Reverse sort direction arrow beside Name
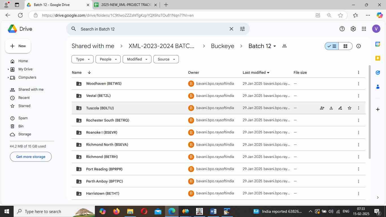Viewport: 386px width, 217px height. coord(89,73)
